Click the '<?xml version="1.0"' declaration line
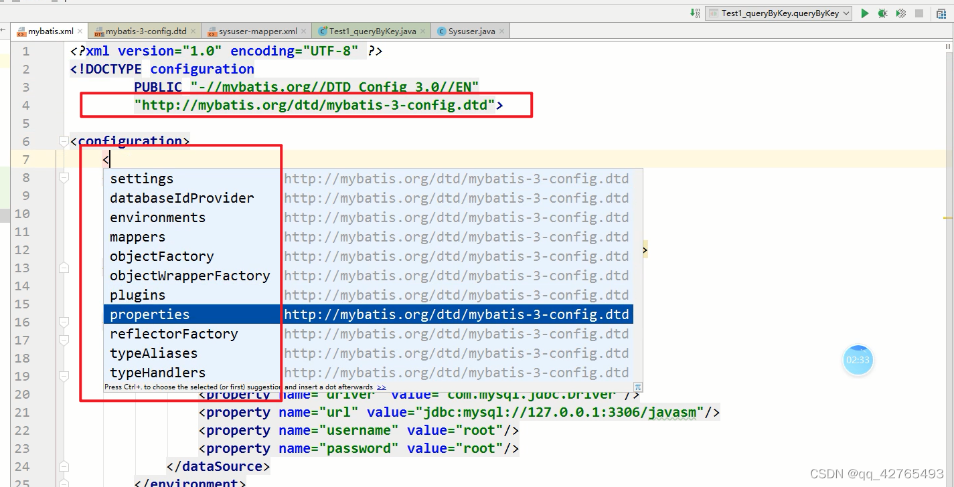 (226, 51)
